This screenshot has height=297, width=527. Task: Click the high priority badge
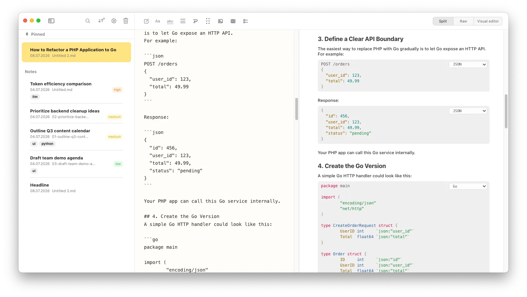click(117, 90)
